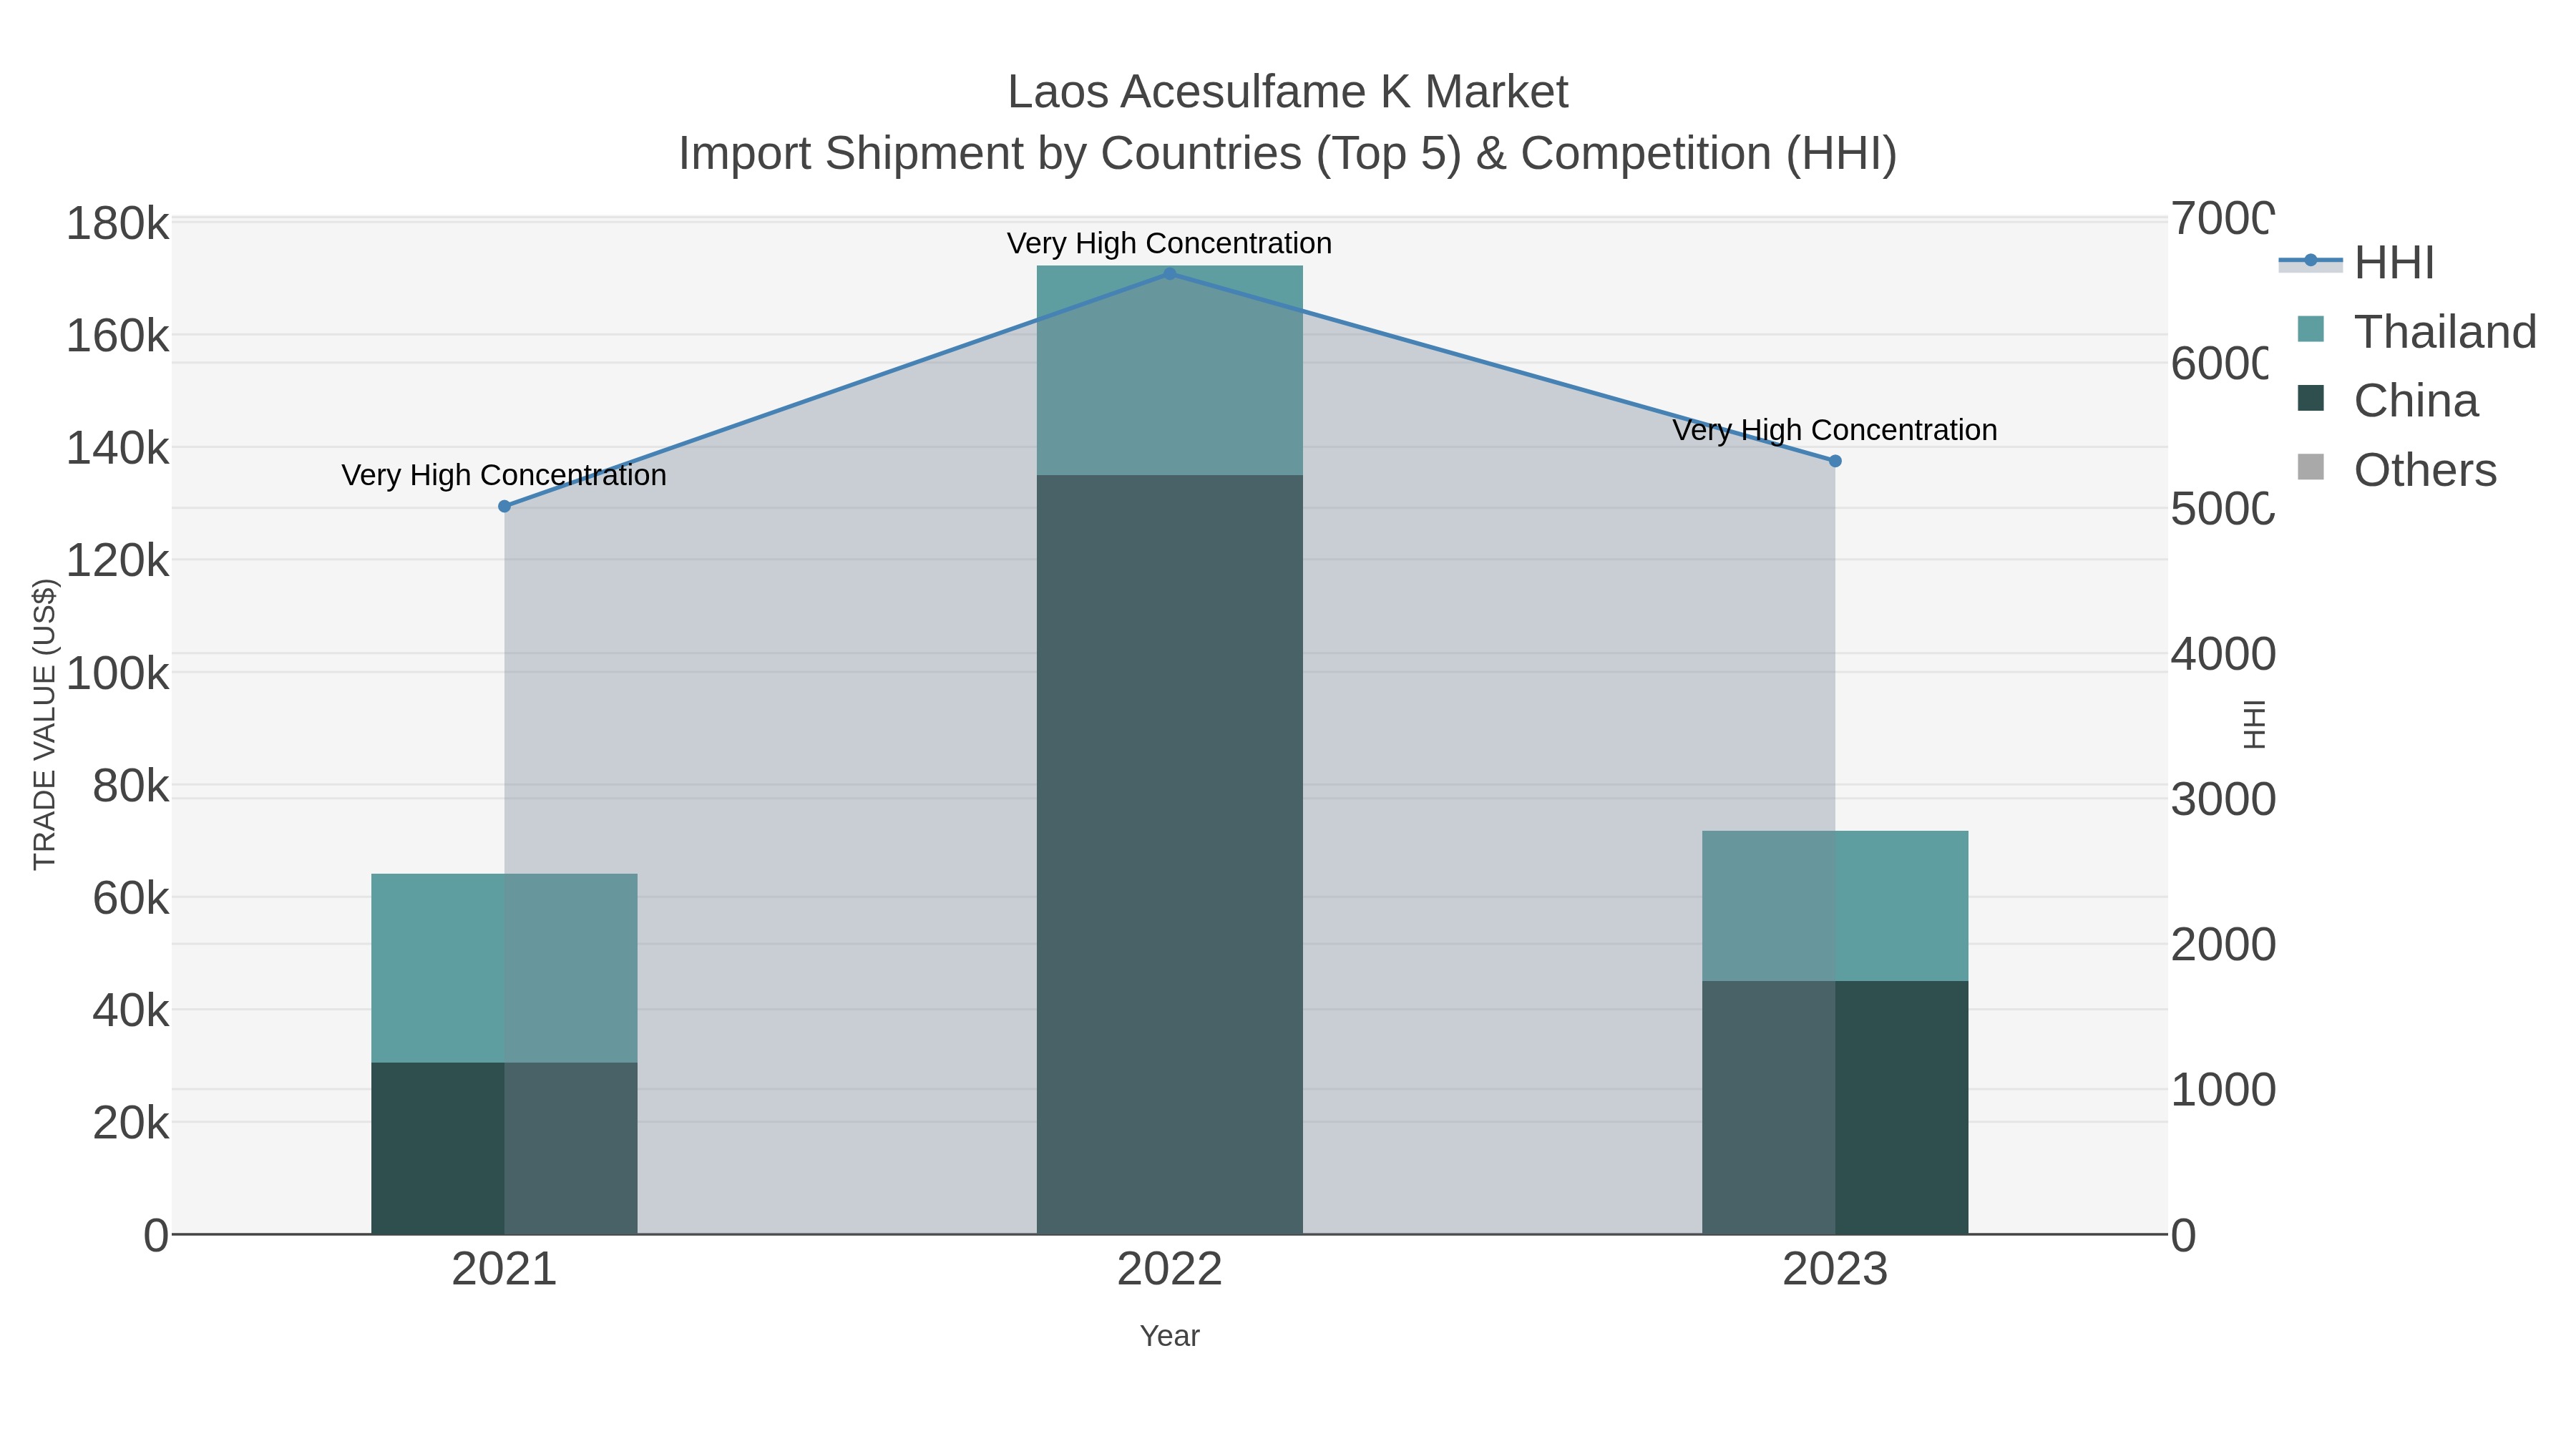Click the 5000 right HHI axis tick
This screenshot has width=2576, height=1449.
(2222, 509)
